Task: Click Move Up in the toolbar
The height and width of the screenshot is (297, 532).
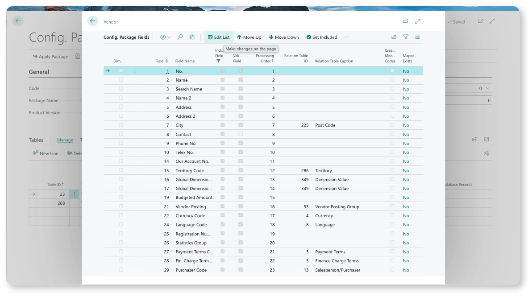Action: pyautogui.click(x=249, y=37)
